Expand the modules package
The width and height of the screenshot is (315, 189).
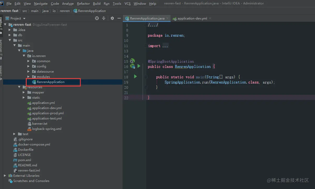pos(29,77)
